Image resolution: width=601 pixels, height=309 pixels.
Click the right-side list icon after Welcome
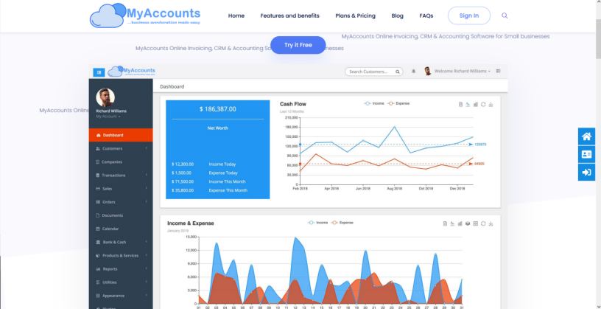tap(499, 71)
